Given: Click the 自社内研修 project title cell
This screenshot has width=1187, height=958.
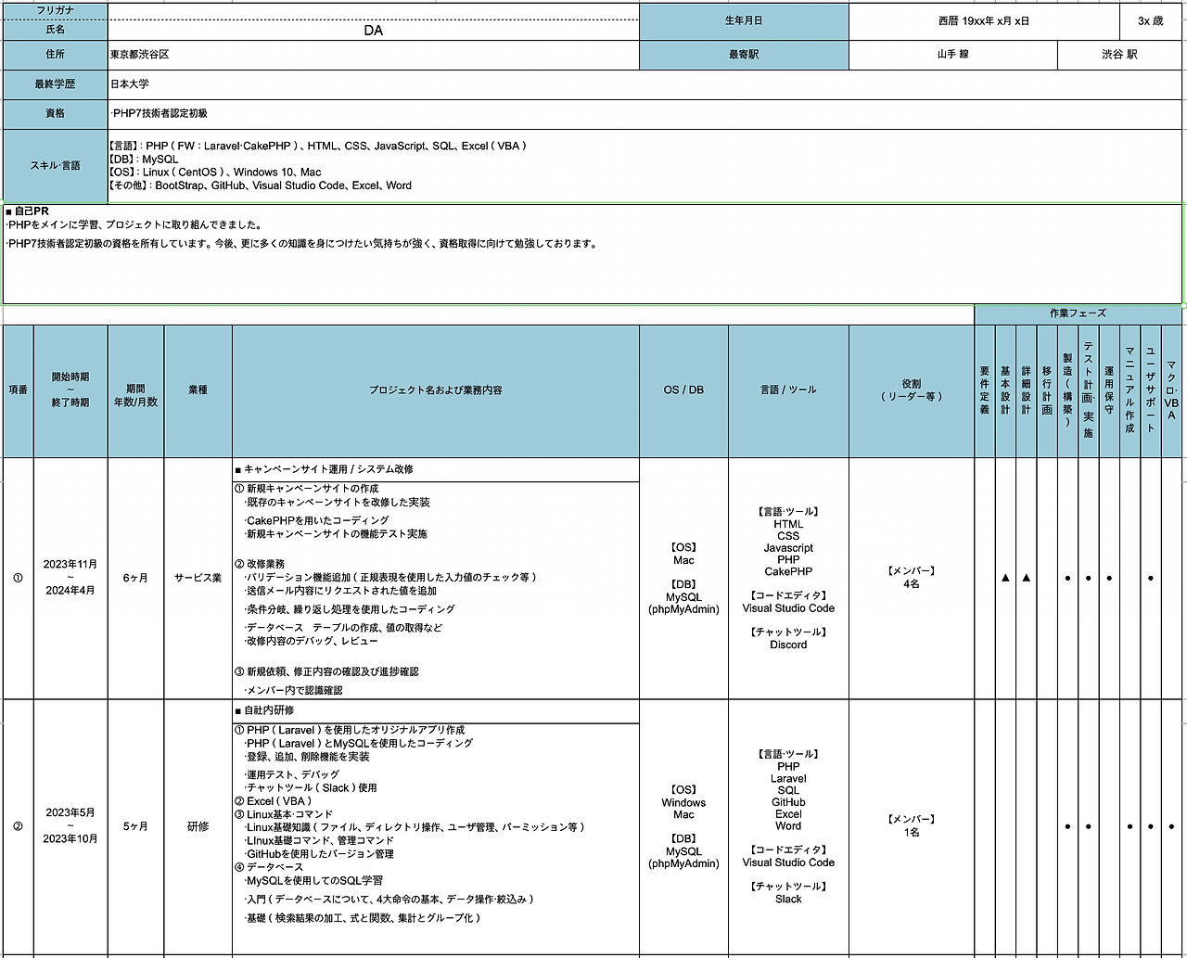Looking at the screenshot, I should 436,710.
